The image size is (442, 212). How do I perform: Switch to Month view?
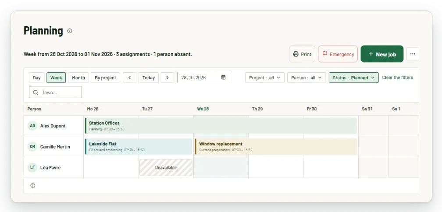[x=78, y=78]
